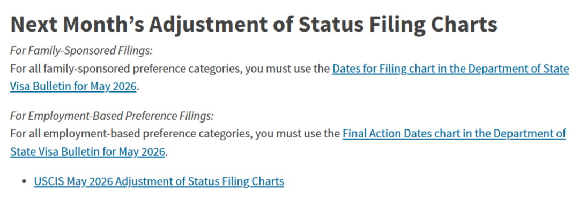Open the Dates for Filing chart link
Viewport: 579px width, 199px height.
tap(450, 69)
